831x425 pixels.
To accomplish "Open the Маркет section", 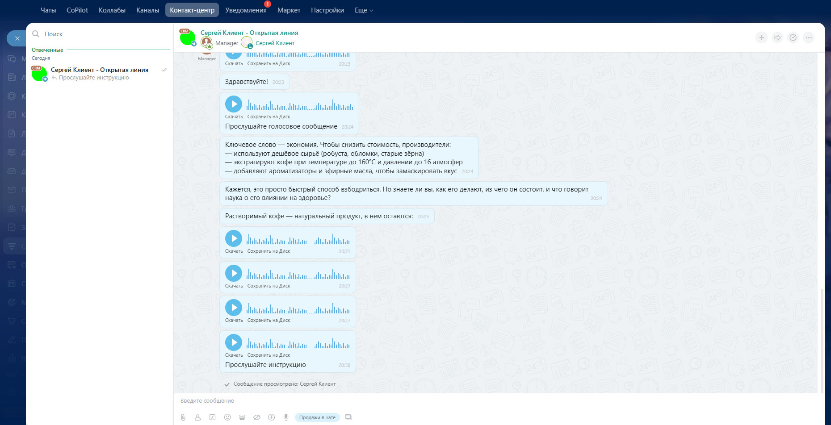I will click(289, 10).
